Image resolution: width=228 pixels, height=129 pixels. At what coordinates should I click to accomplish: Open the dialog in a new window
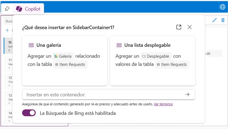(x=179, y=27)
